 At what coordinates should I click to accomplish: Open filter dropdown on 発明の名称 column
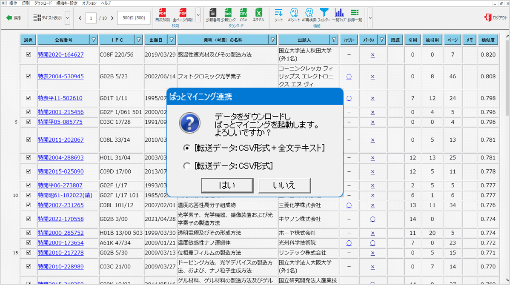[x=272, y=40]
